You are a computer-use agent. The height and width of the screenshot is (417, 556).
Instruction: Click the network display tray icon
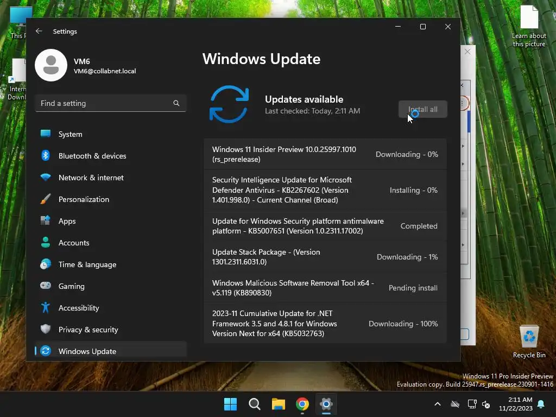tap(472, 404)
